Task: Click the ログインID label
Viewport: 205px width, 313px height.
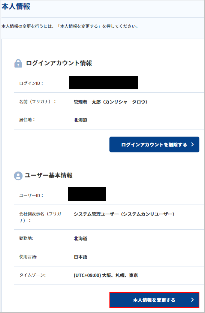Action: [x=31, y=83]
